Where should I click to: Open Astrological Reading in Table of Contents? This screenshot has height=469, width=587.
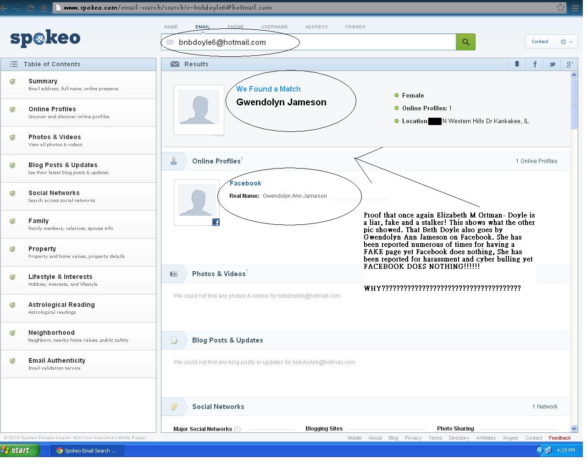78,308
